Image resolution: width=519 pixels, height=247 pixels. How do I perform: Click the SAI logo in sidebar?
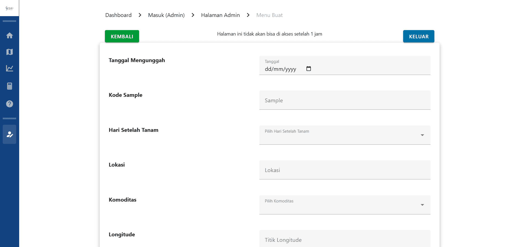coord(9,8)
